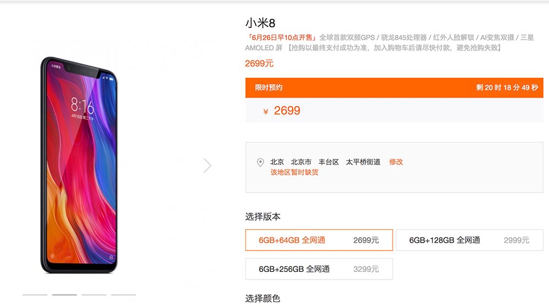
Task: Click 修改 to change delivery address
Action: [396, 162]
